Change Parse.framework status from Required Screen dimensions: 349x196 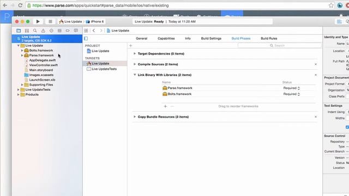(x=292, y=88)
